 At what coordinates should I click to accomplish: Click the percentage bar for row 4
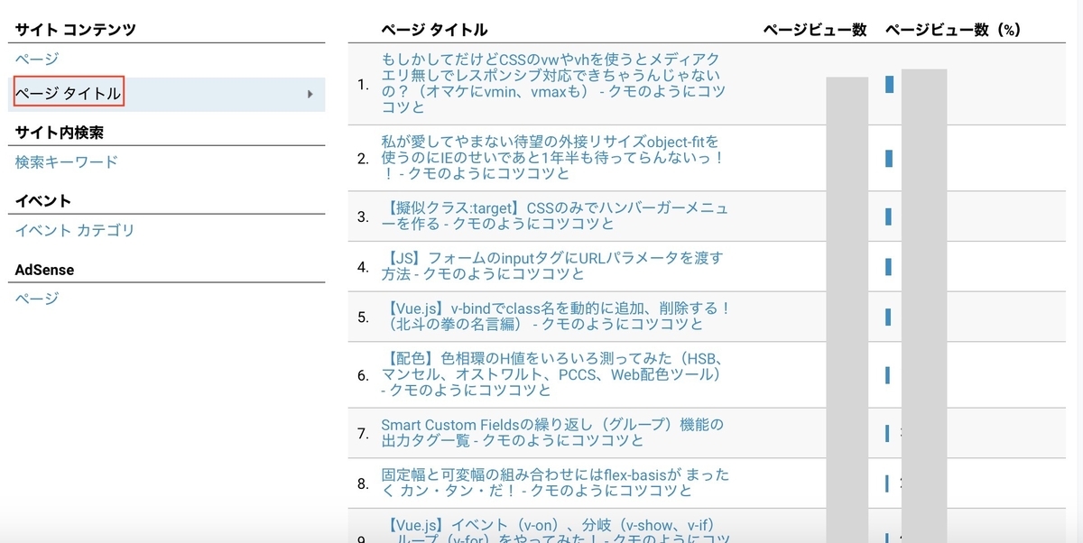tap(889, 266)
